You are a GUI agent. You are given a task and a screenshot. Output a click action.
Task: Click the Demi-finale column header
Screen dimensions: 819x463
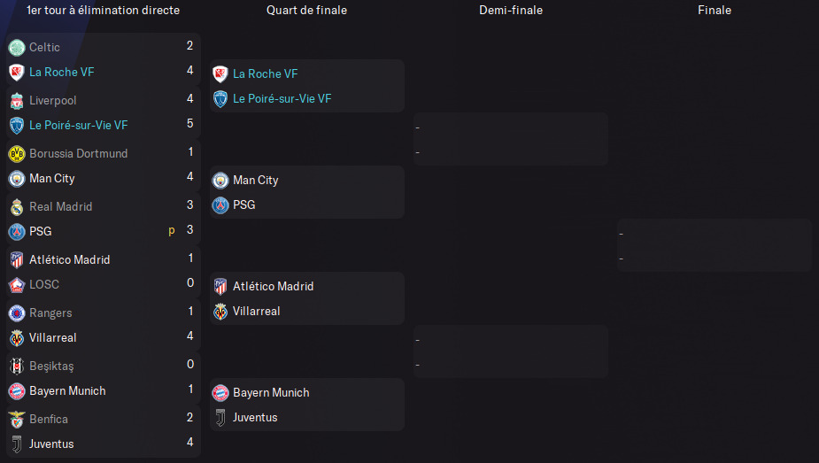pos(511,11)
